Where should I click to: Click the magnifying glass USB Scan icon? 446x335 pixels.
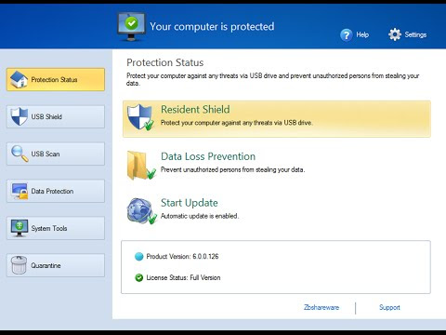tap(20, 154)
